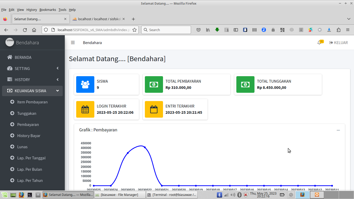Open Item Pembayaran submenu

tap(32, 102)
